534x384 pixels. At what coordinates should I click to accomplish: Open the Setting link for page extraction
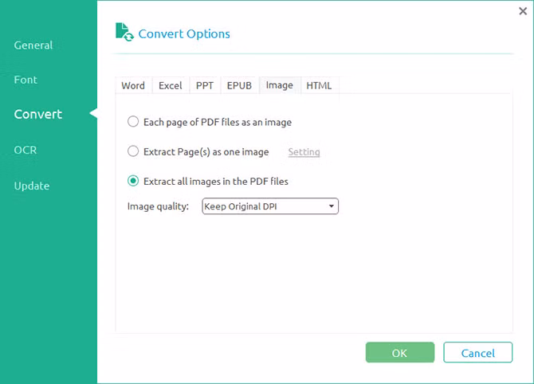pyautogui.click(x=304, y=152)
